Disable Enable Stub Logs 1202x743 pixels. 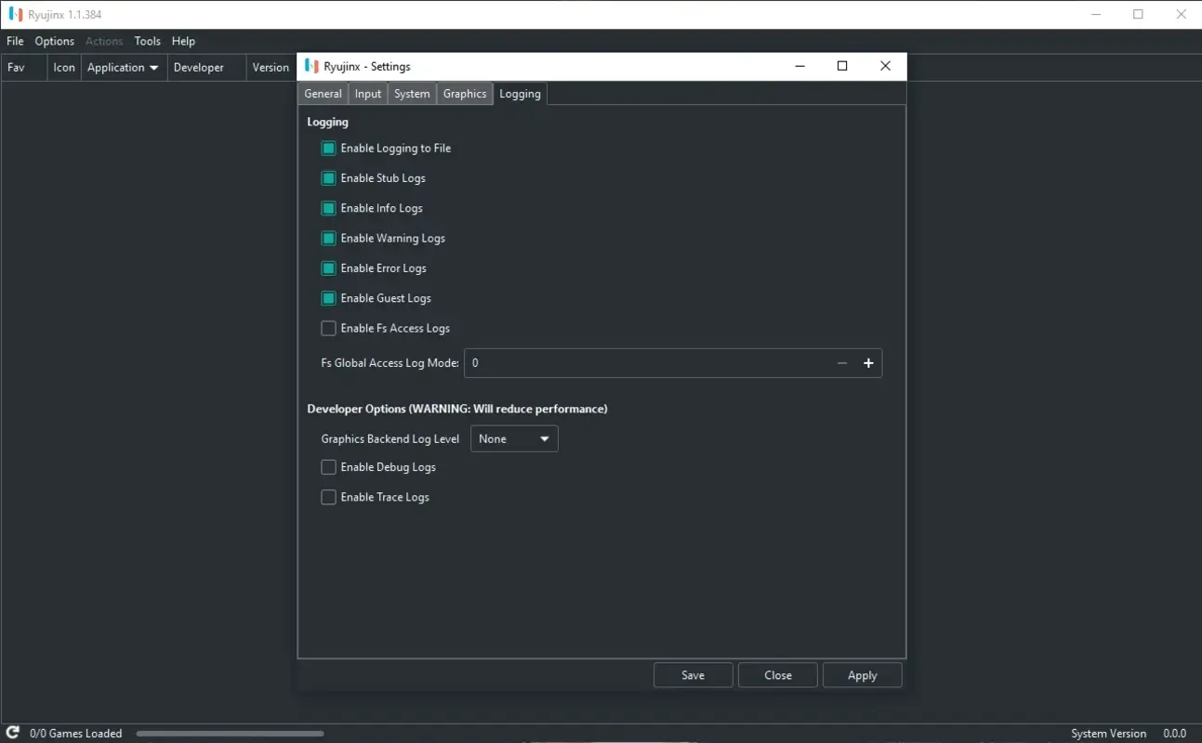[x=328, y=177]
